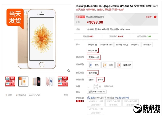Choose the gold 金色 color option
163x116 pixels.
pyautogui.click(x=108, y=65)
